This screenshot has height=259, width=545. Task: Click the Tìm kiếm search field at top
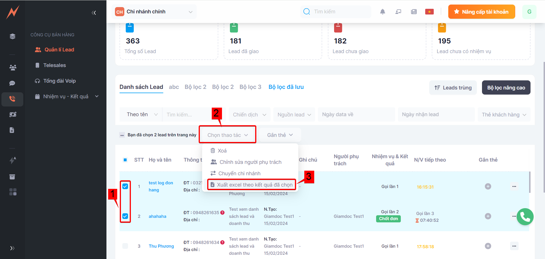point(338,12)
